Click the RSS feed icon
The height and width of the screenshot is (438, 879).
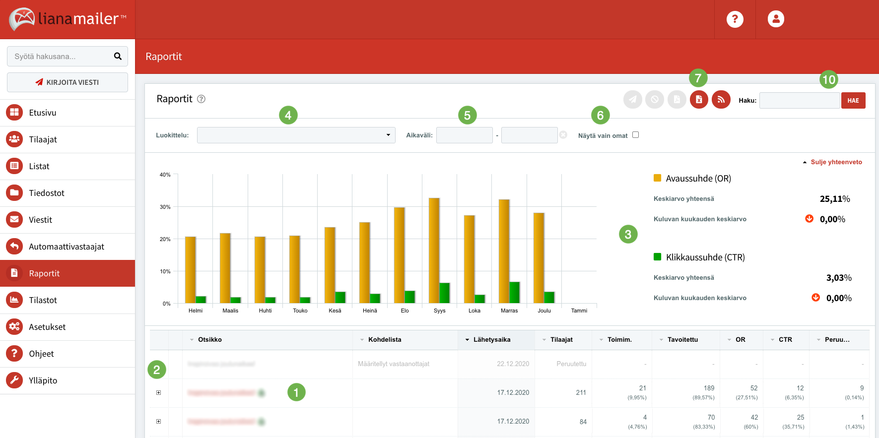(x=721, y=100)
